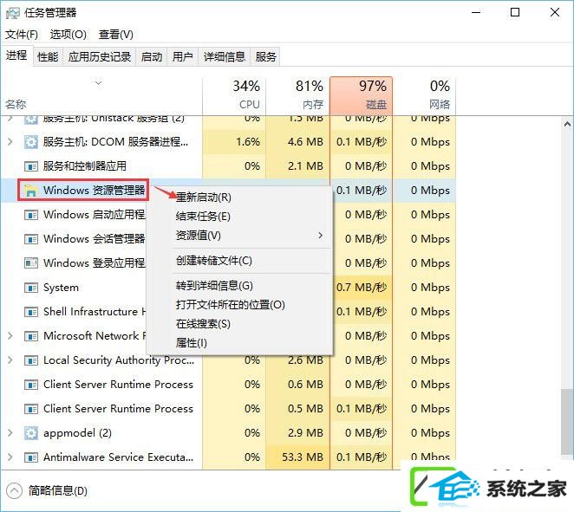
Task: Expand the Local Security Authority process group
Action: [x=10, y=360]
